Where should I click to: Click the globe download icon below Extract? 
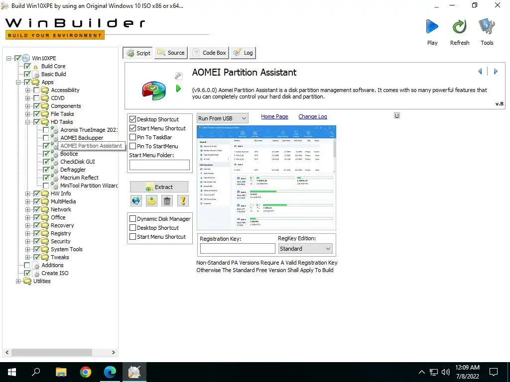point(136,201)
